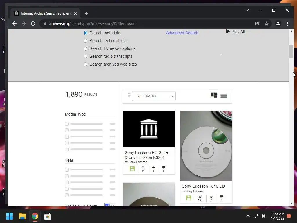Click the Play All triangle icon
This screenshot has width=297, height=223.
pos(228,31)
